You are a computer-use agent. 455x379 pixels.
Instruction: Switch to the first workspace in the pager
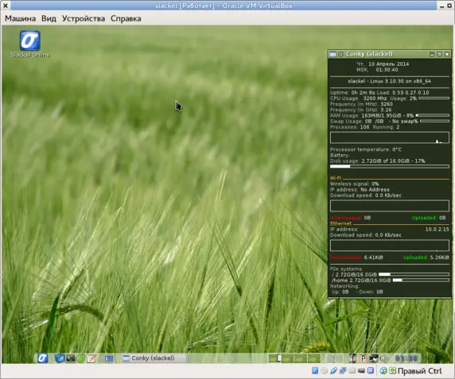coord(274,358)
